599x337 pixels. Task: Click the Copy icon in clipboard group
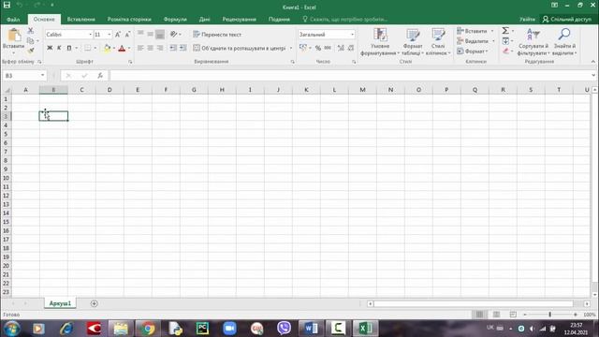[x=31, y=40]
